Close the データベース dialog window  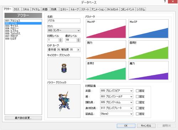[173, 1]
